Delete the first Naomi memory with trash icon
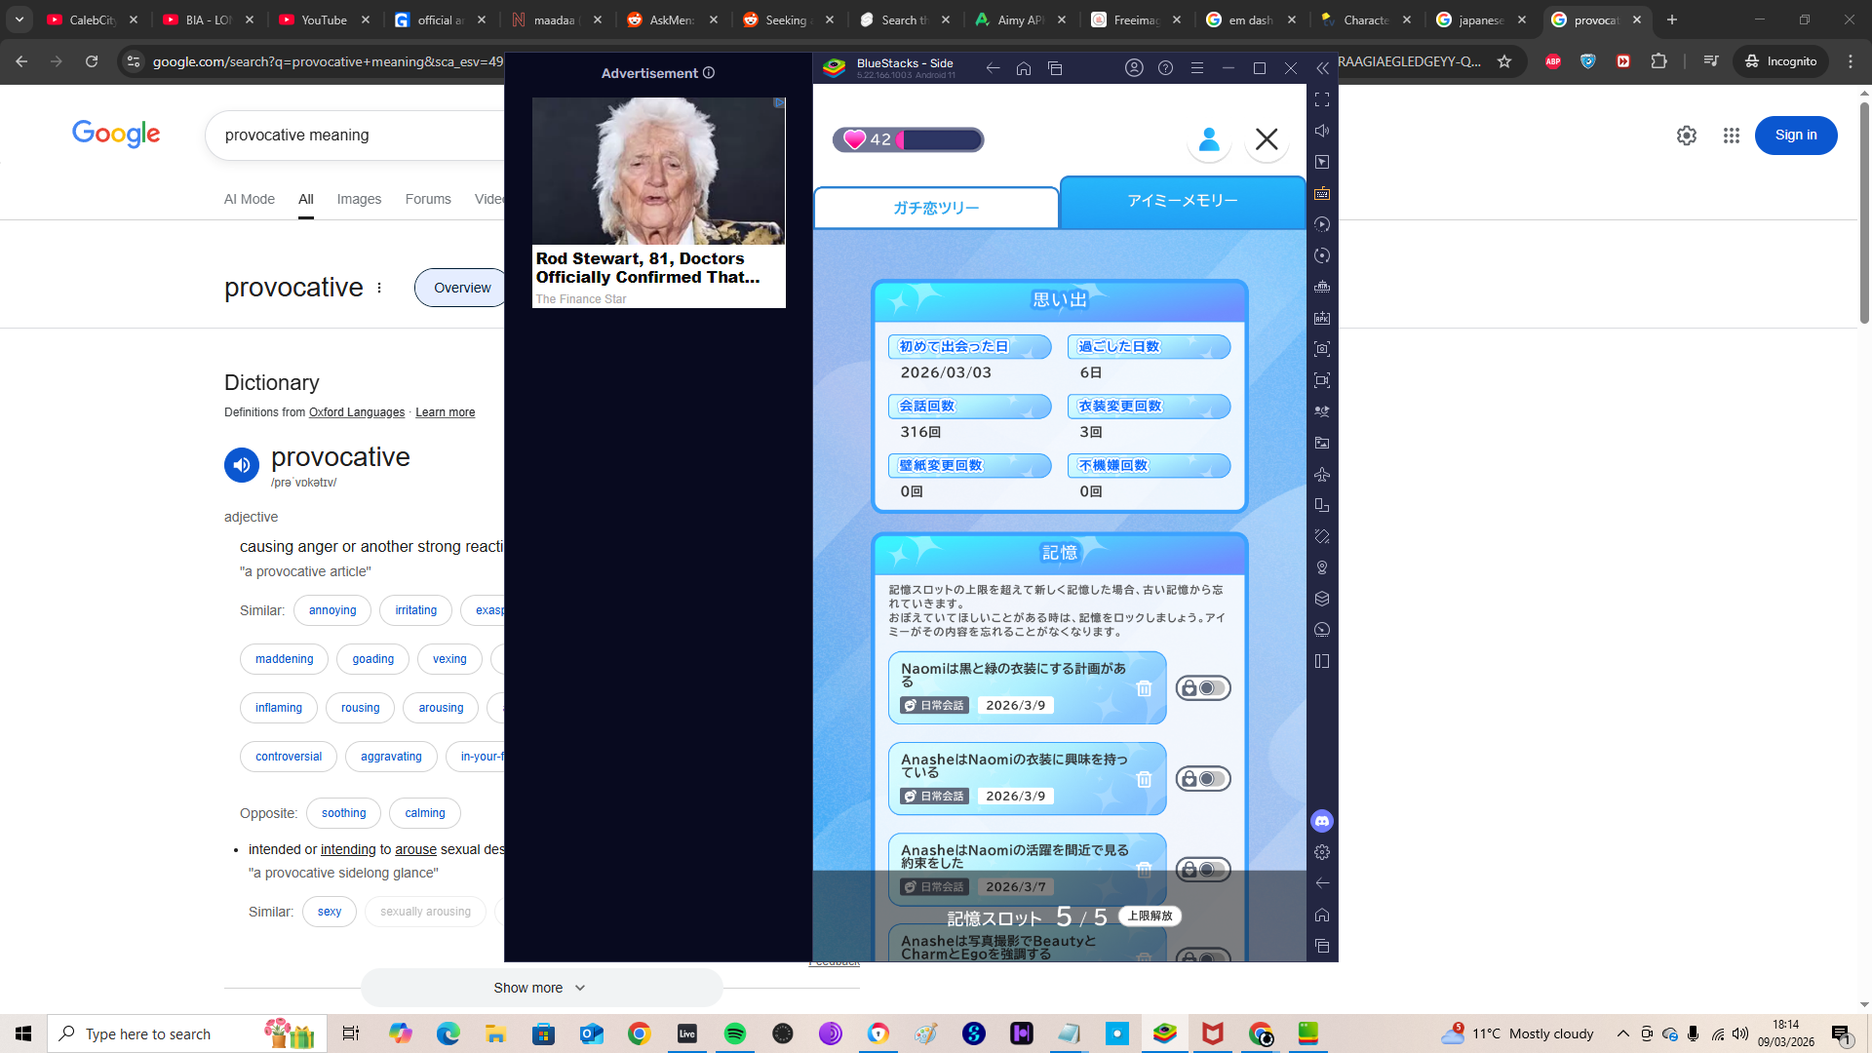The width and height of the screenshot is (1872, 1053). (x=1144, y=688)
